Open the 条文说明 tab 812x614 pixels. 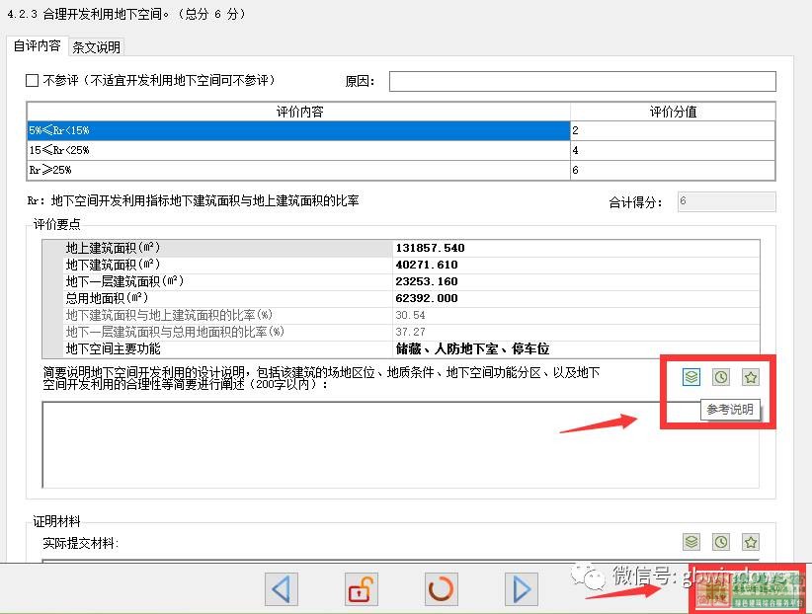96,47
